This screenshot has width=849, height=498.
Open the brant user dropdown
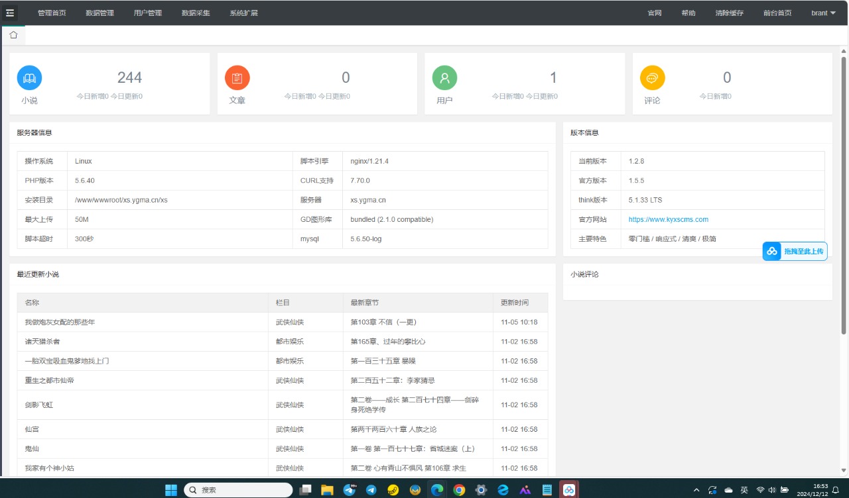coord(823,13)
